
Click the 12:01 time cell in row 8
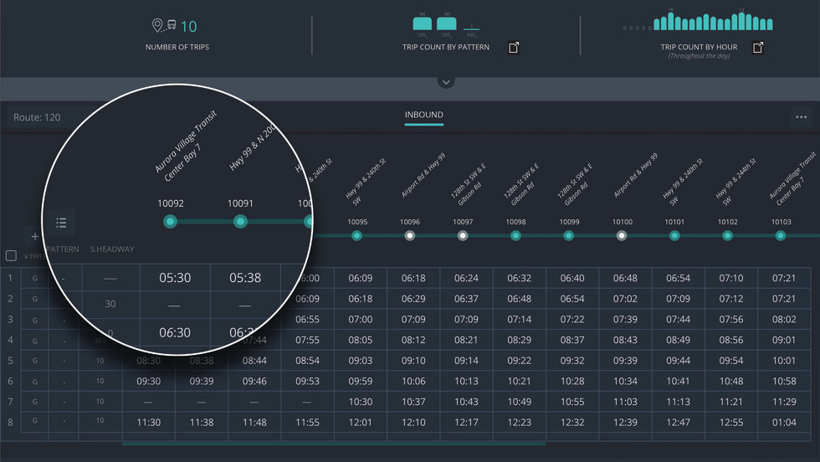361,423
